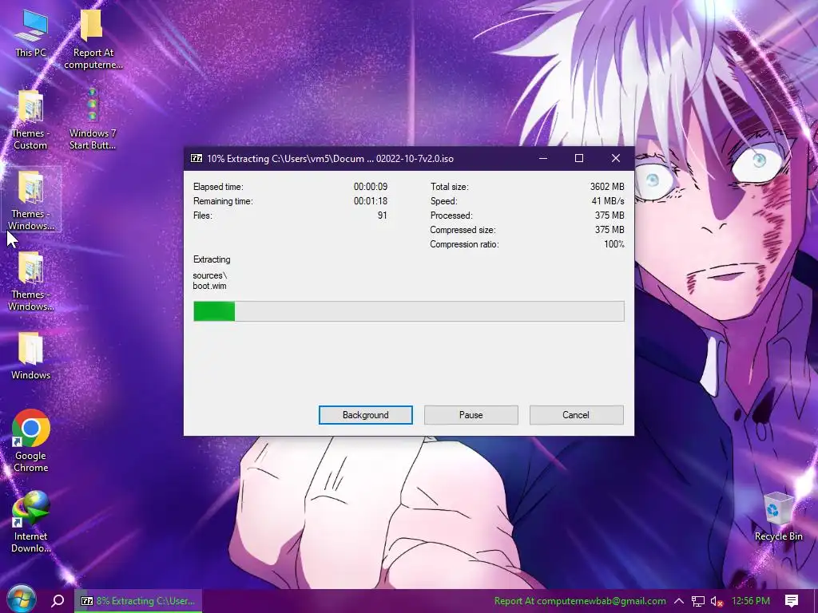The height and width of the screenshot is (613, 818).
Task: Click the muted volume tray icon
Action: (717, 602)
